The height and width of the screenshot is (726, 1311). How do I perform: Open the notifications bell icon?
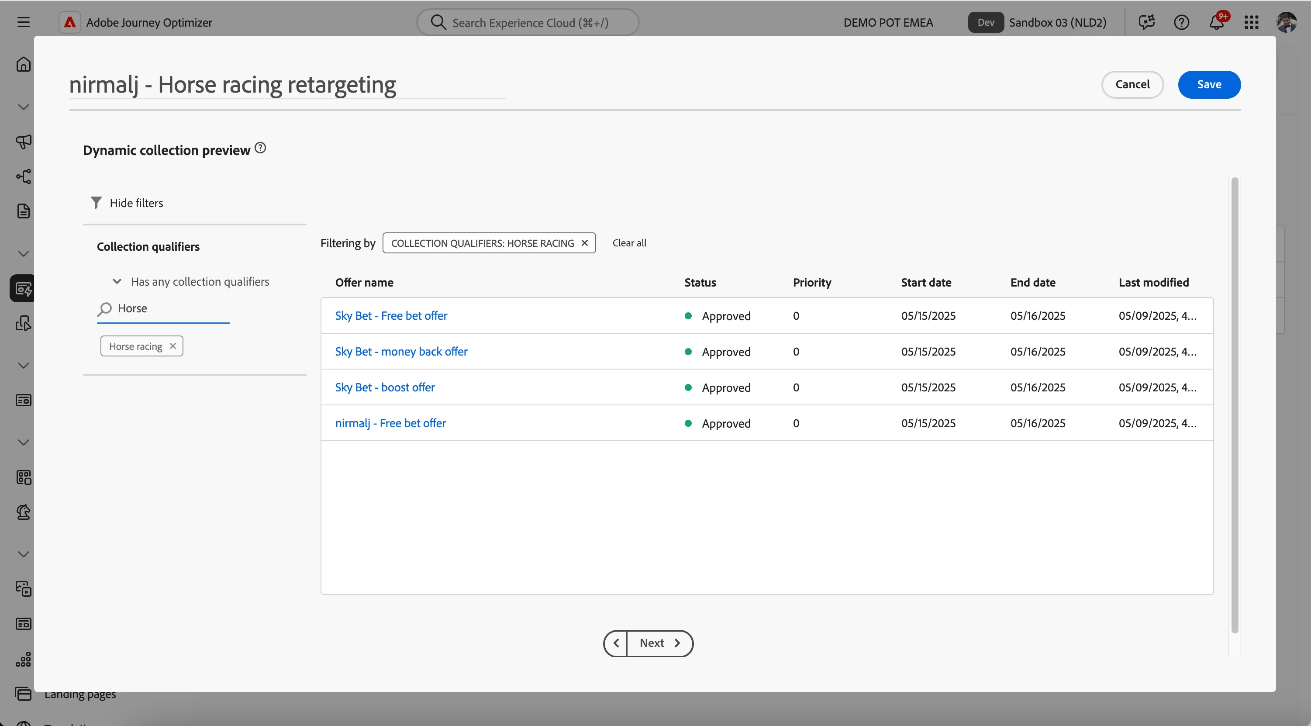point(1217,22)
